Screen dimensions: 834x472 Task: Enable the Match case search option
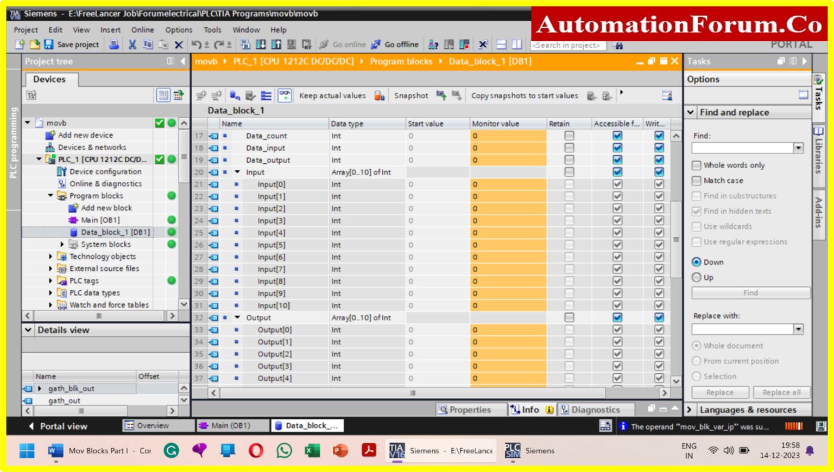coord(697,180)
